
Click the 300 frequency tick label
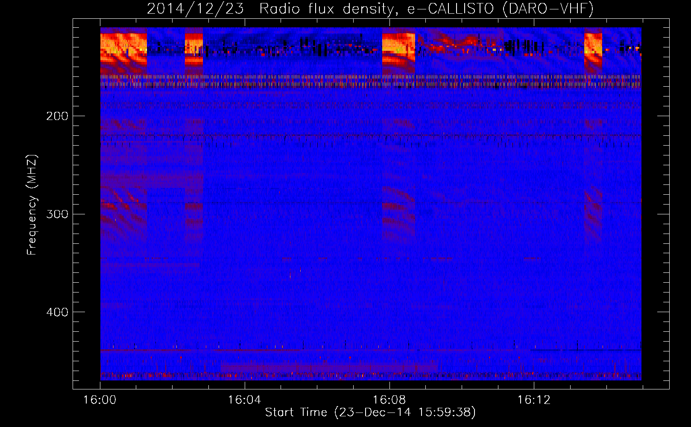[x=57, y=214]
